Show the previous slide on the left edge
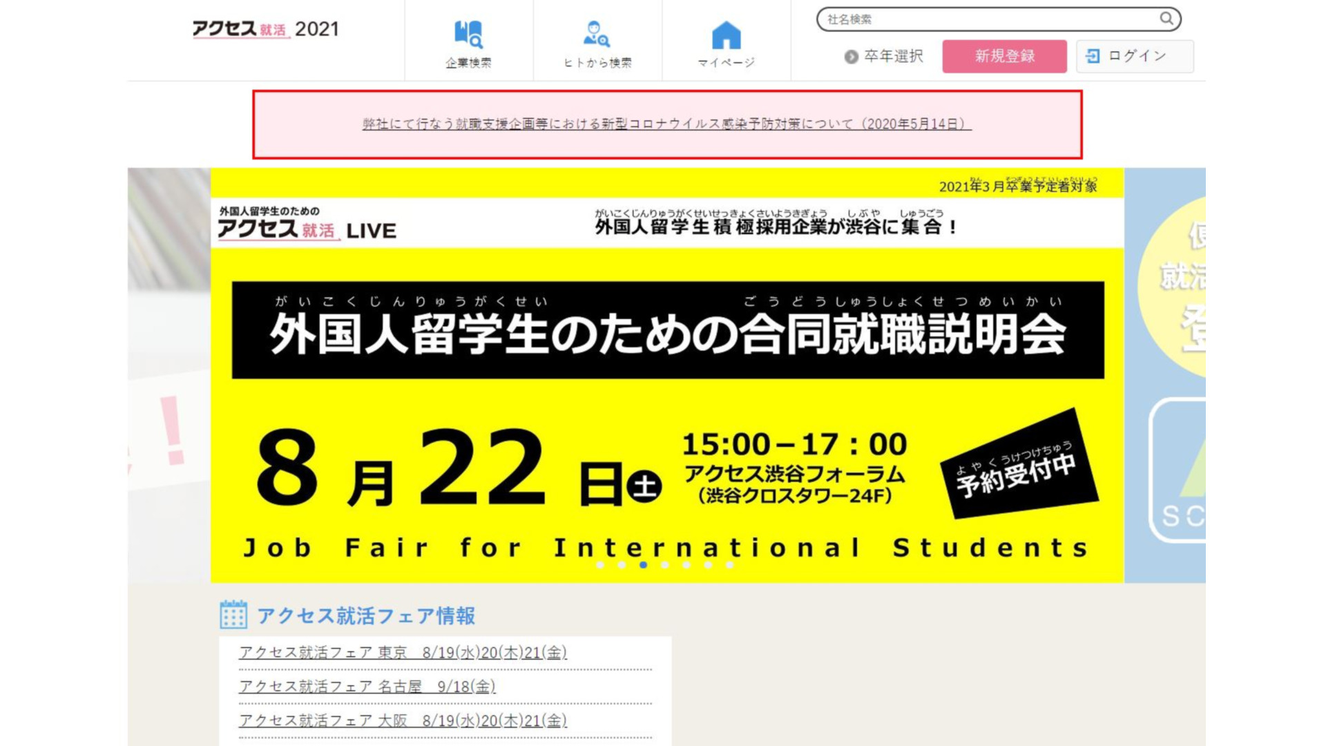This screenshot has height=746, width=1326. tap(169, 374)
